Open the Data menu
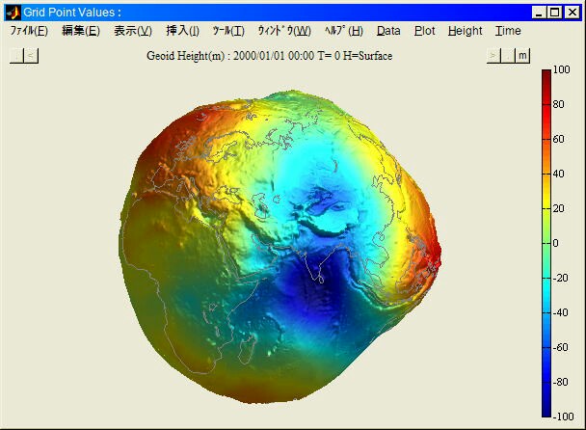 coord(388,31)
